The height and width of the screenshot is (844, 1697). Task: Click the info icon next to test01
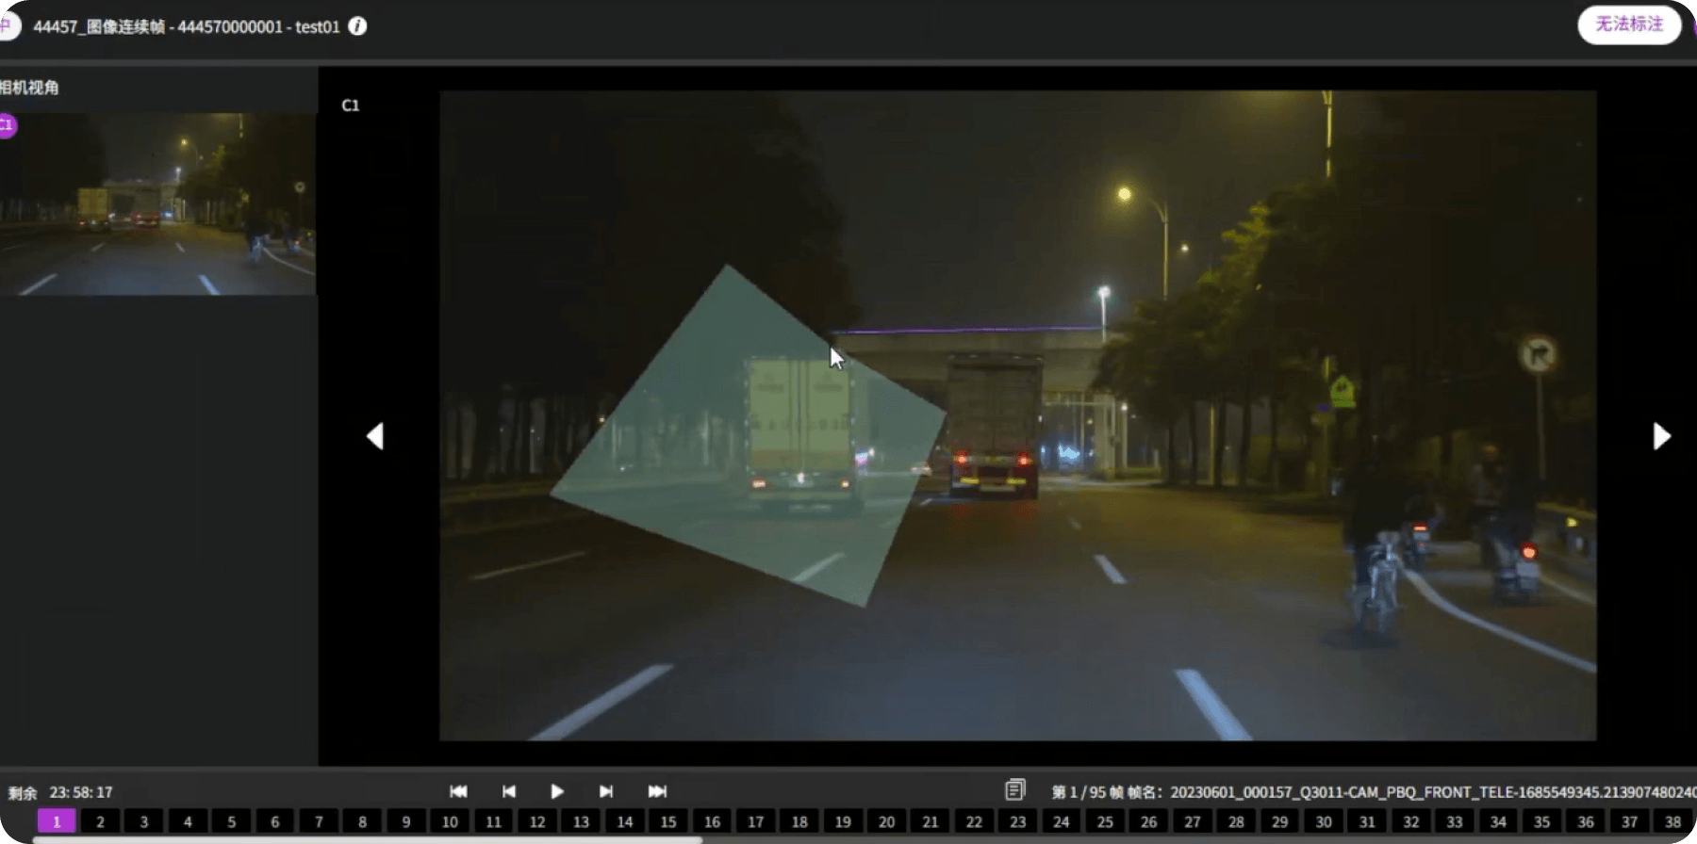pyautogui.click(x=357, y=26)
